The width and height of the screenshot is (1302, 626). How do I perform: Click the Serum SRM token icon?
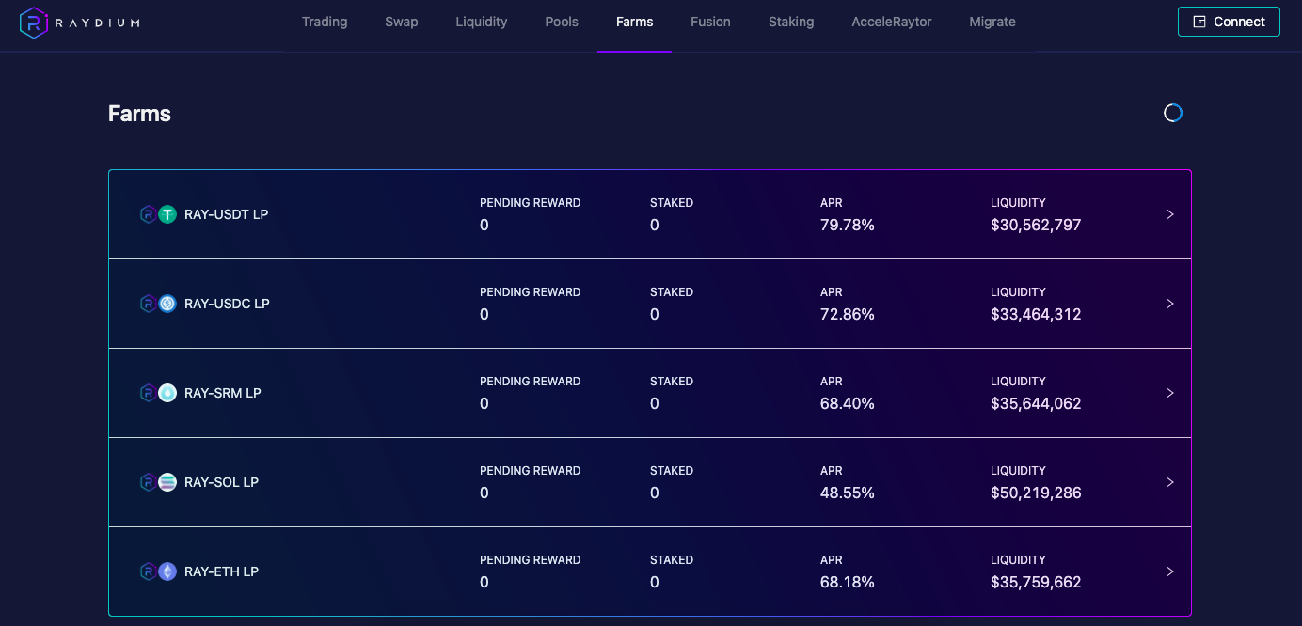click(167, 393)
